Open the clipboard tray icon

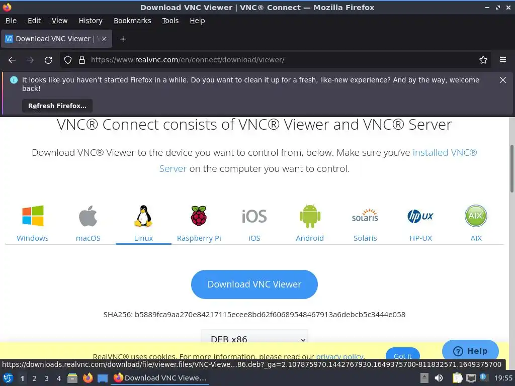tap(457, 378)
